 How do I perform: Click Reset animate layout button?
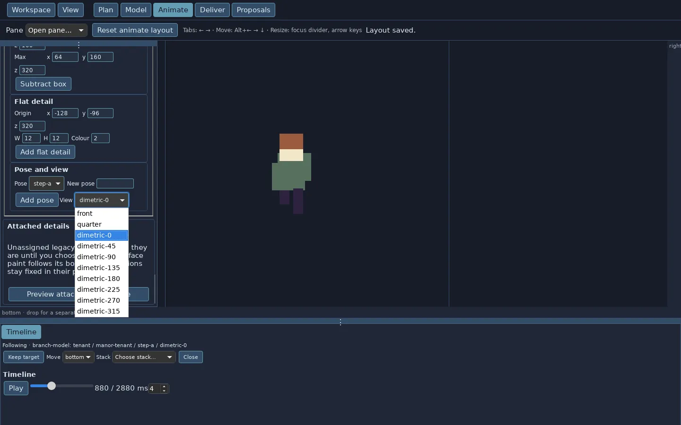(135, 30)
